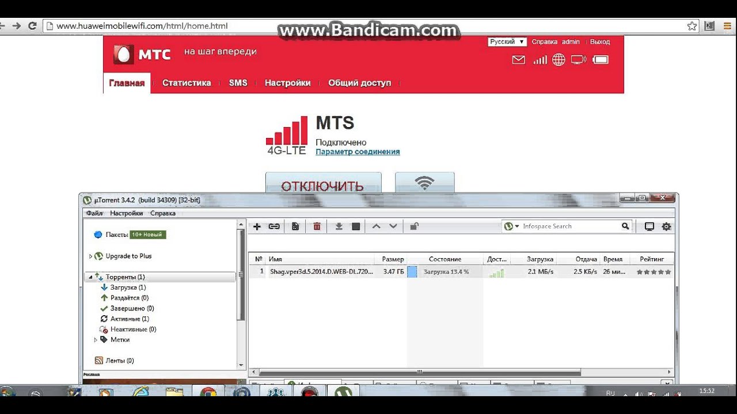Open uTorrent preferences gear icon

[666, 227]
